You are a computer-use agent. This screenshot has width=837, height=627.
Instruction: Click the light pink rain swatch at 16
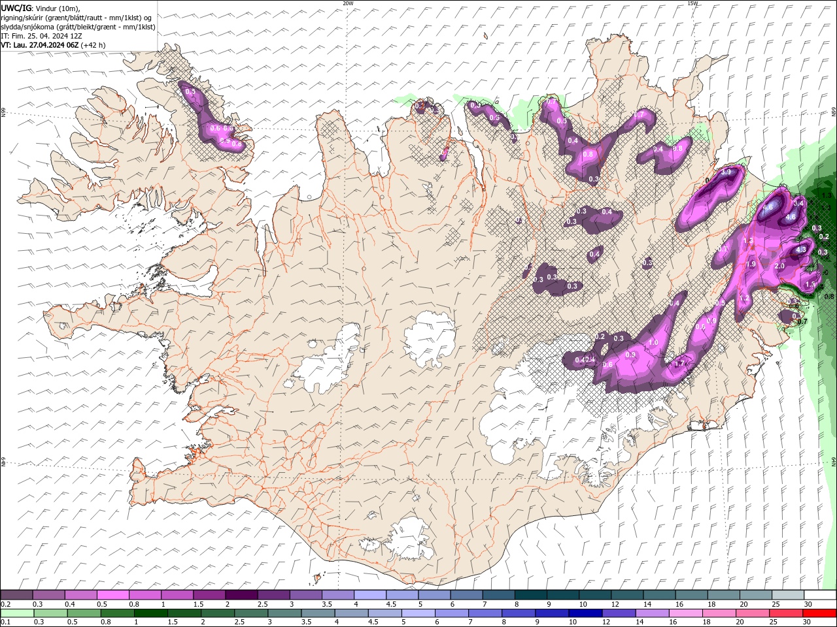(x=685, y=613)
